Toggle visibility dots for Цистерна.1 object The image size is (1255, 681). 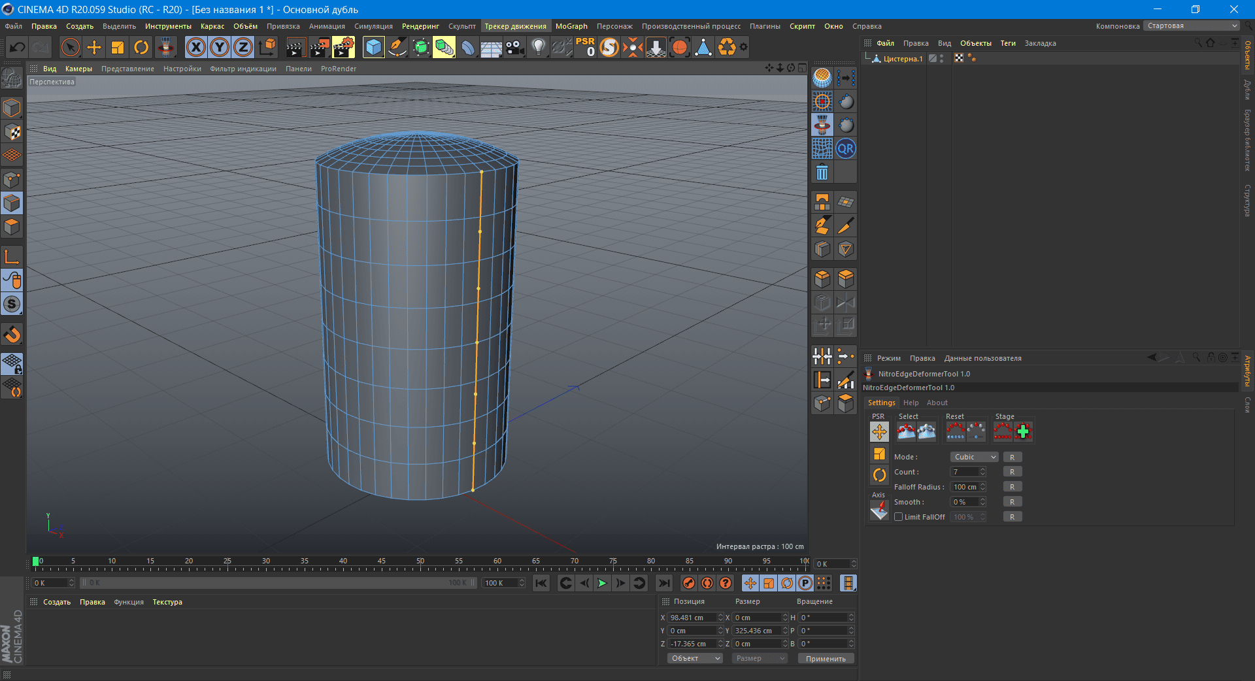(x=941, y=59)
